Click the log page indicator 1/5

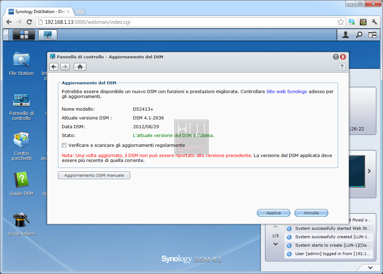point(276,236)
